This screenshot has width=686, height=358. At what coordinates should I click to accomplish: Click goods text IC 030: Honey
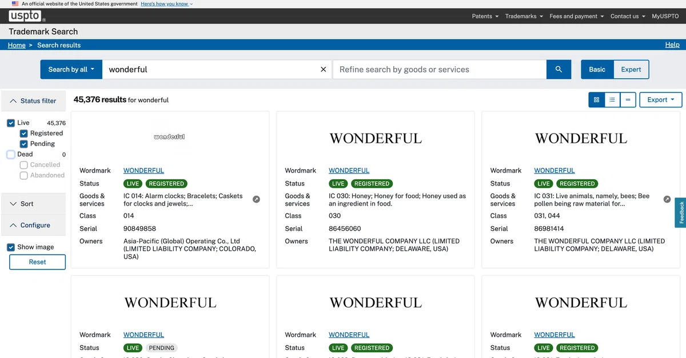coord(397,199)
